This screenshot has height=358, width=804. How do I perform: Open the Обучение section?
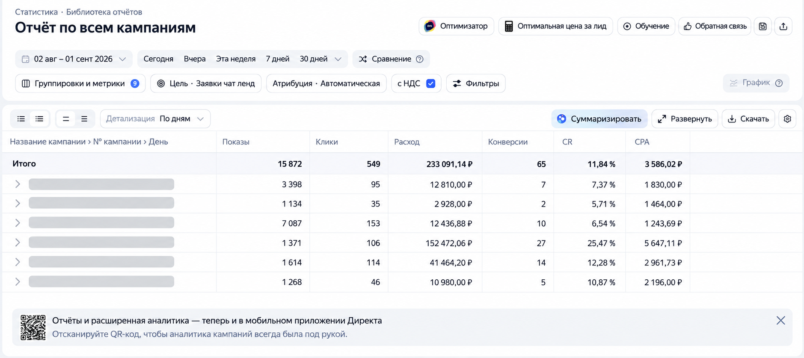pyautogui.click(x=646, y=26)
